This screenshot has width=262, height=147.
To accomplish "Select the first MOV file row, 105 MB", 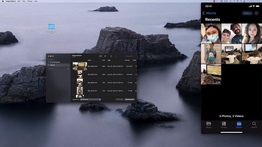I will (x=104, y=66).
